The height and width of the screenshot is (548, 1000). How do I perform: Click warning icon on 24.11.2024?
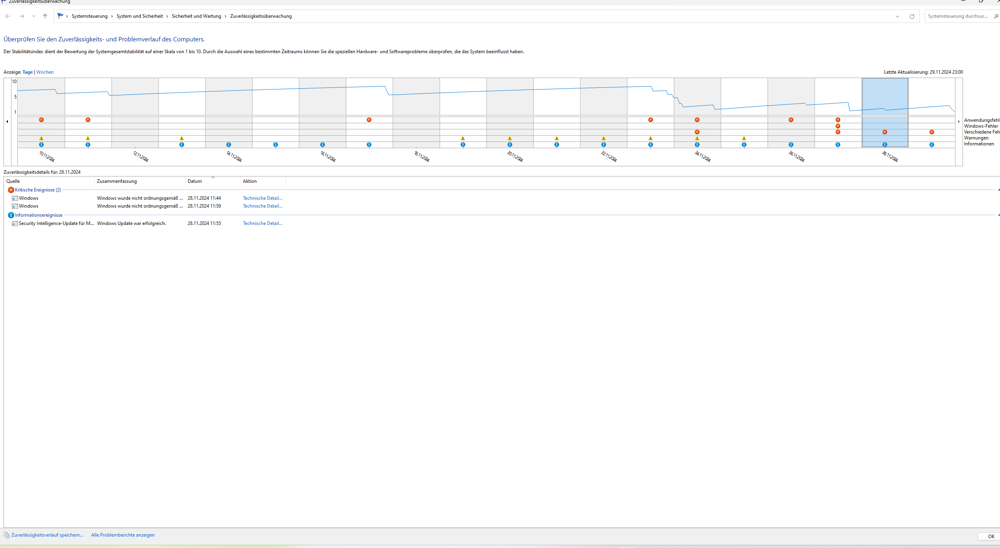697,138
